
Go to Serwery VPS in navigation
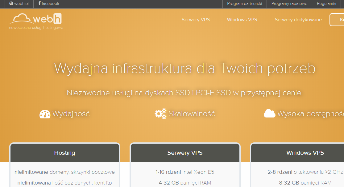(x=196, y=20)
